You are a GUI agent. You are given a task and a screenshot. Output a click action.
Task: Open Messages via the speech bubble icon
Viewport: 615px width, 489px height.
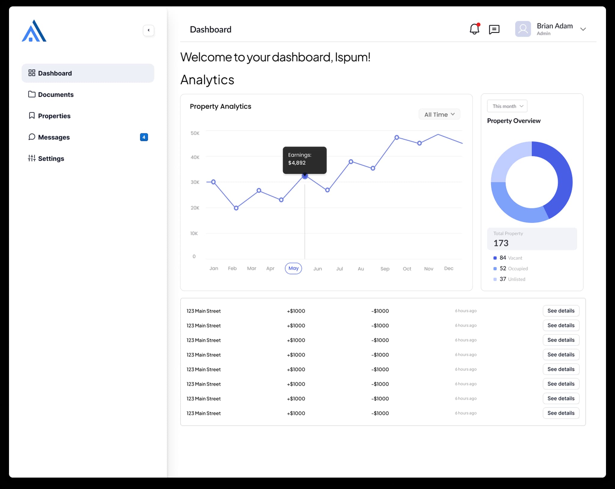pos(32,137)
